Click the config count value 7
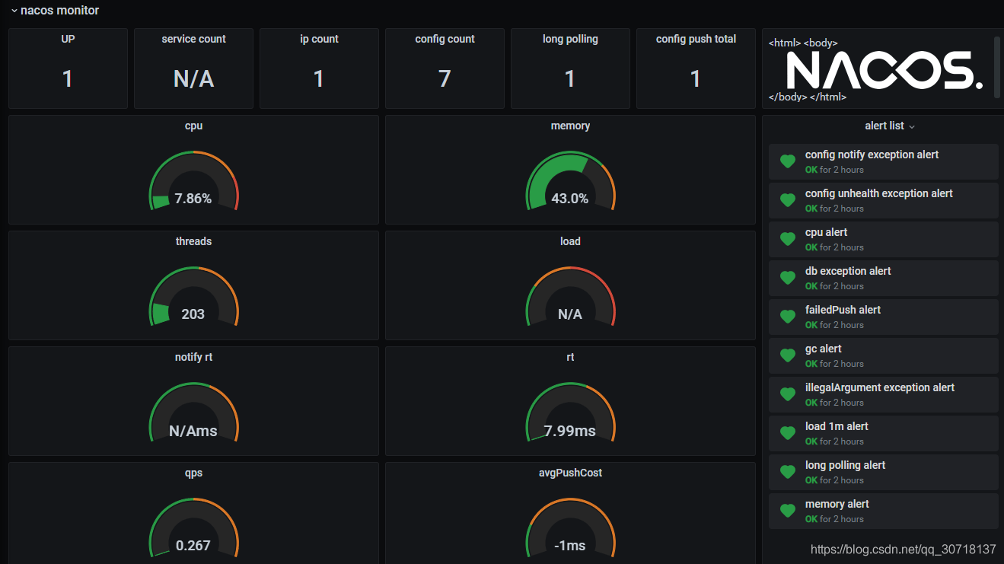Viewport: 1004px width, 564px height. [445, 78]
